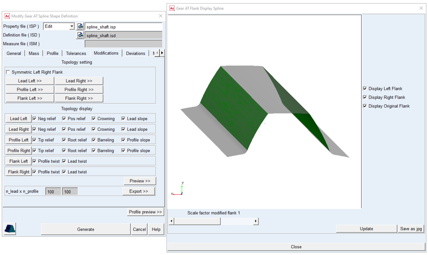428x255 pixels.
Task: Open the Property file Edit dropdown
Action: tap(72, 27)
